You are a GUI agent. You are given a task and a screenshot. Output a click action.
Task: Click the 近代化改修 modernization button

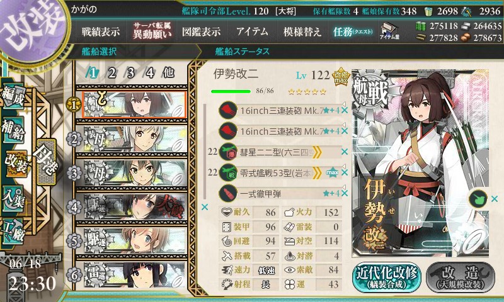pyautogui.click(x=387, y=277)
